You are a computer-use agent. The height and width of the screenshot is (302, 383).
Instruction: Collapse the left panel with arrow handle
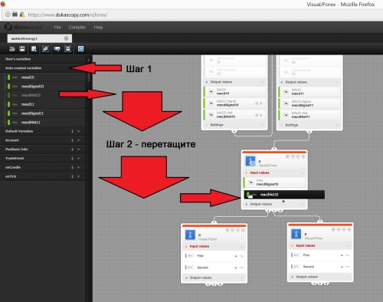click(x=89, y=60)
